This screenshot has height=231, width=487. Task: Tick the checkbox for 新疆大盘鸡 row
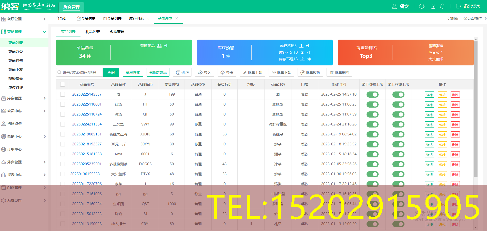click(62, 134)
